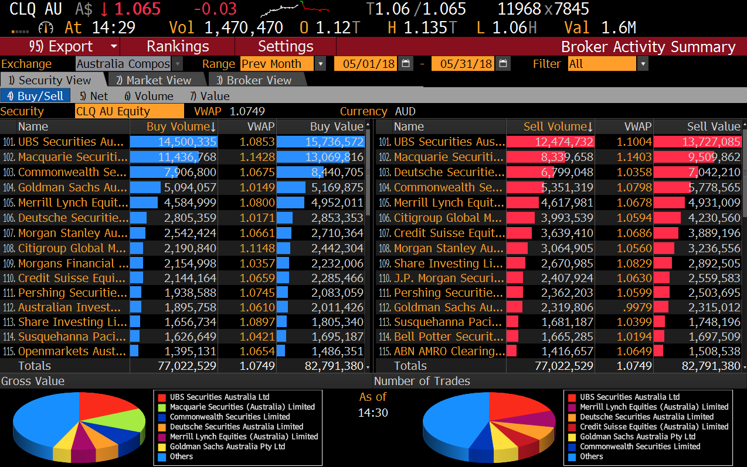Image resolution: width=747 pixels, height=467 pixels.
Task: Select the Buy/Sell view option
Action: pyautogui.click(x=36, y=96)
